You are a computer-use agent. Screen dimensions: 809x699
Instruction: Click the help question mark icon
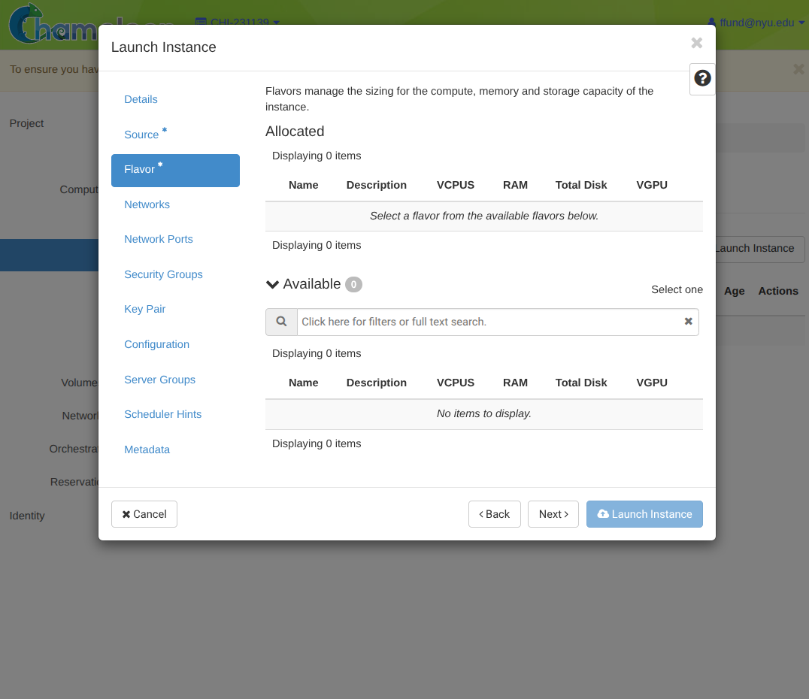click(702, 78)
